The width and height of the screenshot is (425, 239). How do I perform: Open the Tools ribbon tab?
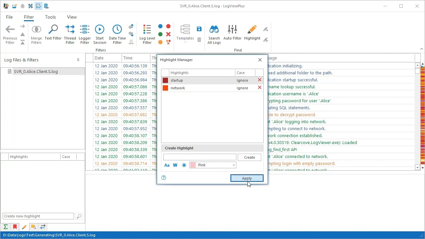click(50, 17)
